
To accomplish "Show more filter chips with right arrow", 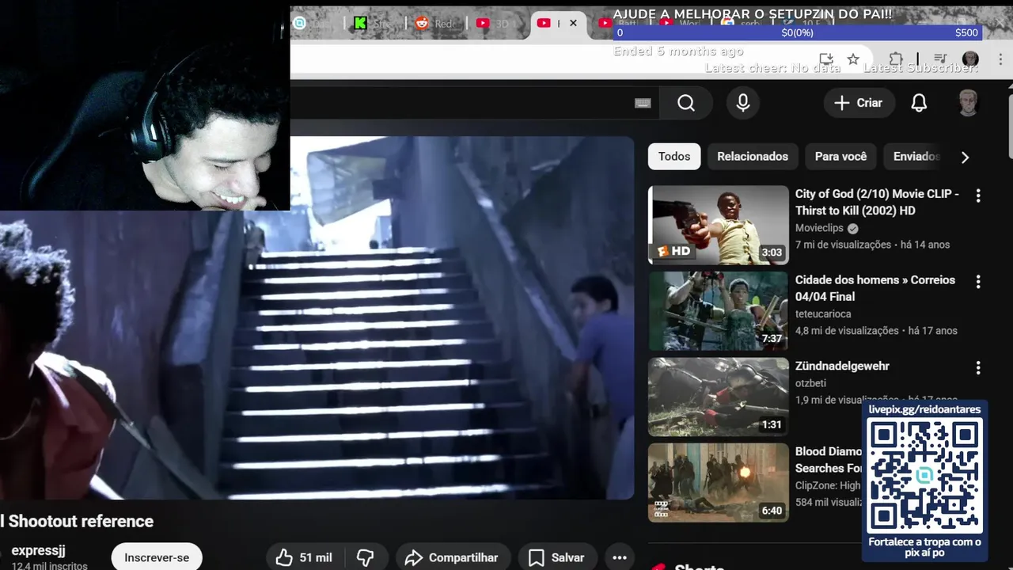I will point(965,157).
